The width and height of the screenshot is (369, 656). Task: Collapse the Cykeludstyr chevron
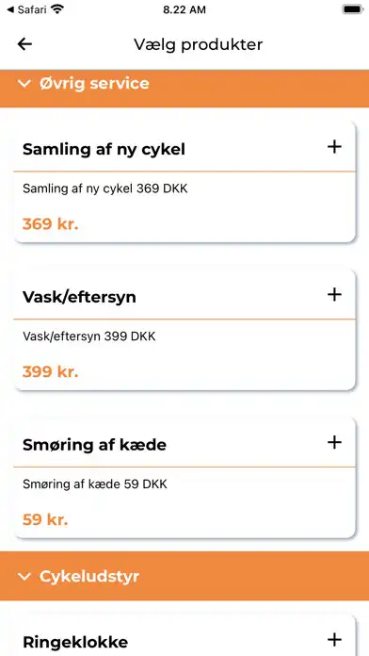(x=24, y=577)
